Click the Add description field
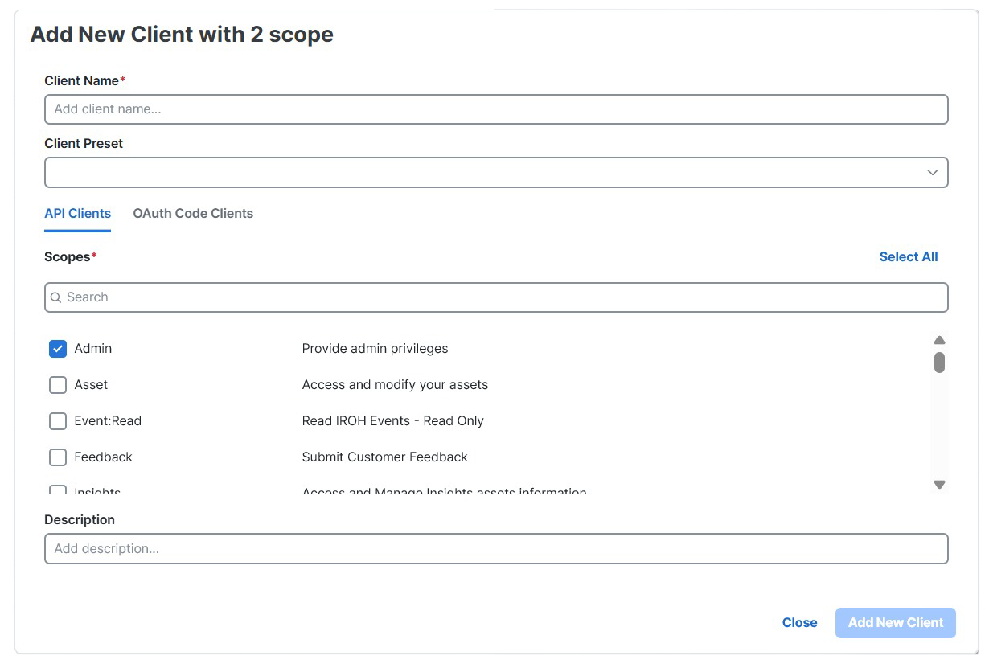 pyautogui.click(x=496, y=548)
